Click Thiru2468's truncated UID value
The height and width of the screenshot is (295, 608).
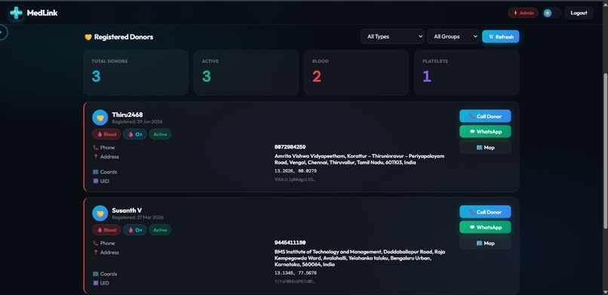pos(295,180)
